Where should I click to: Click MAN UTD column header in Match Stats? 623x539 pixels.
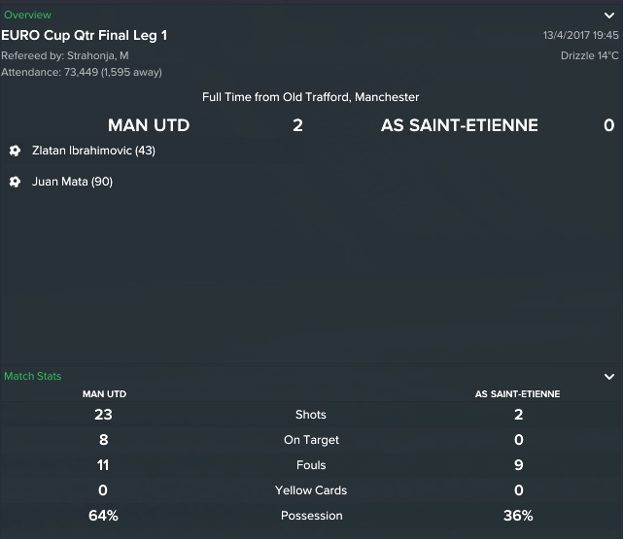105,394
